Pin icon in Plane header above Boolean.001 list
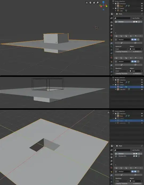 pos(142,146)
